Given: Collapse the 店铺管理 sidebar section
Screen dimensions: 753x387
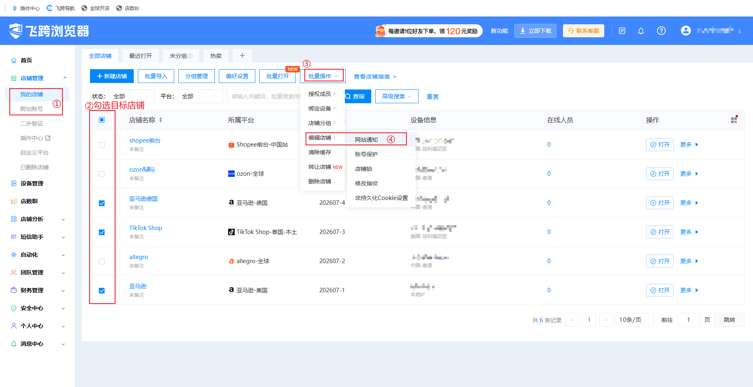Looking at the screenshot, I should coord(65,78).
